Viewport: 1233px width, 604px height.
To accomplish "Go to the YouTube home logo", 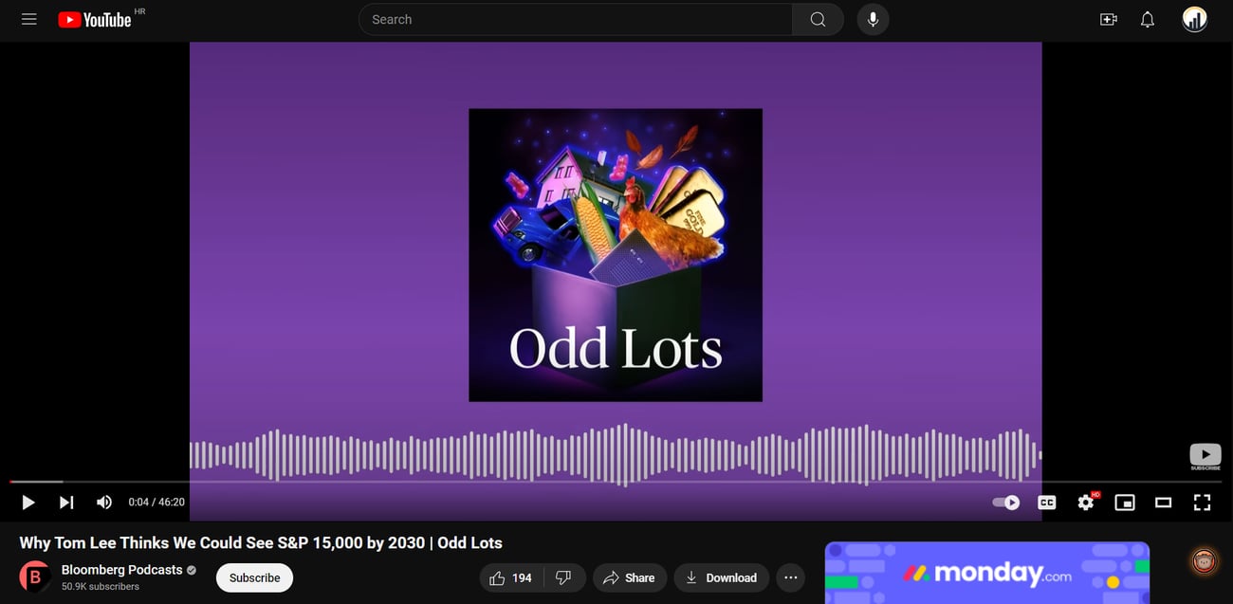I will pos(95,19).
